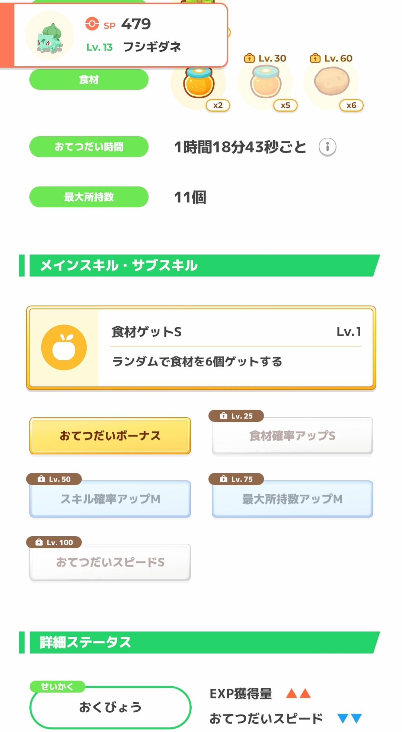Select the locked おてつだいスピードS sub skill
Viewport: 402px width, 732px height.
(110, 562)
